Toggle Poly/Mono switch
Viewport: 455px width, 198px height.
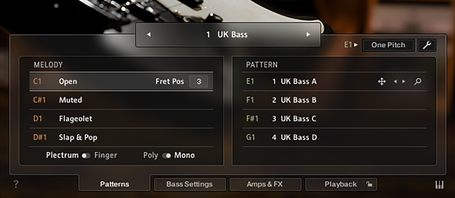tap(166, 156)
